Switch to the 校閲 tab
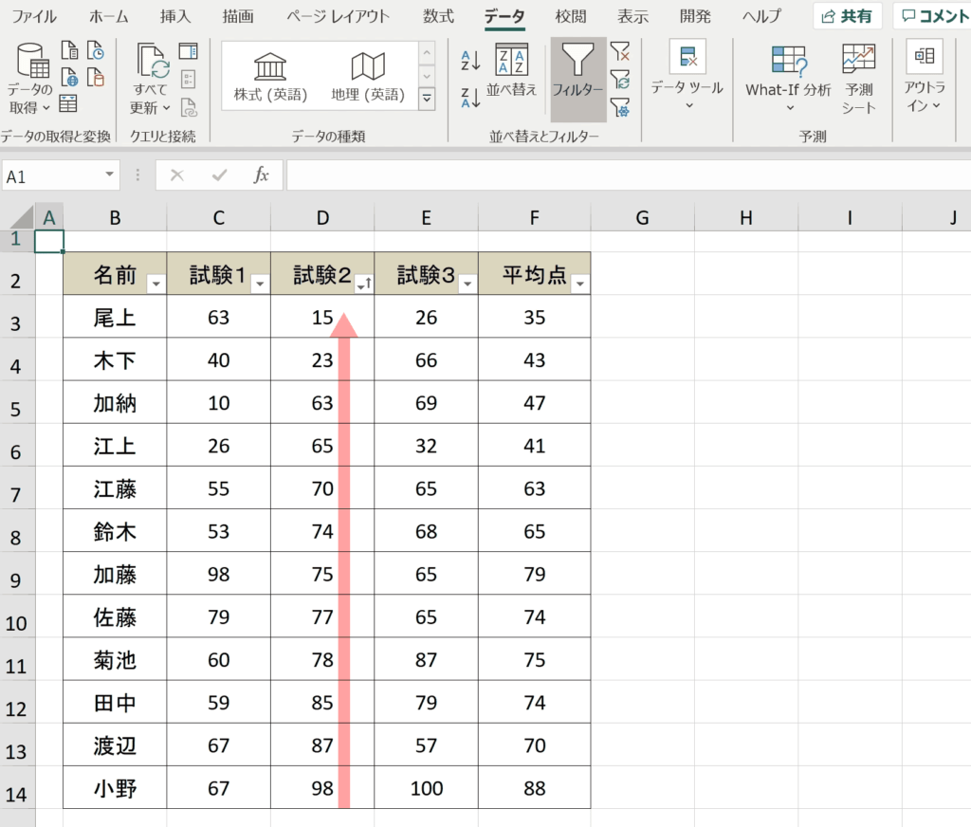 tap(570, 16)
